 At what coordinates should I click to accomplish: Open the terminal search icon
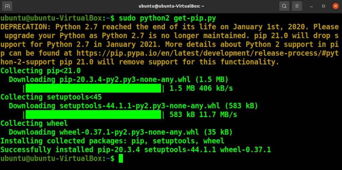click(284, 6)
